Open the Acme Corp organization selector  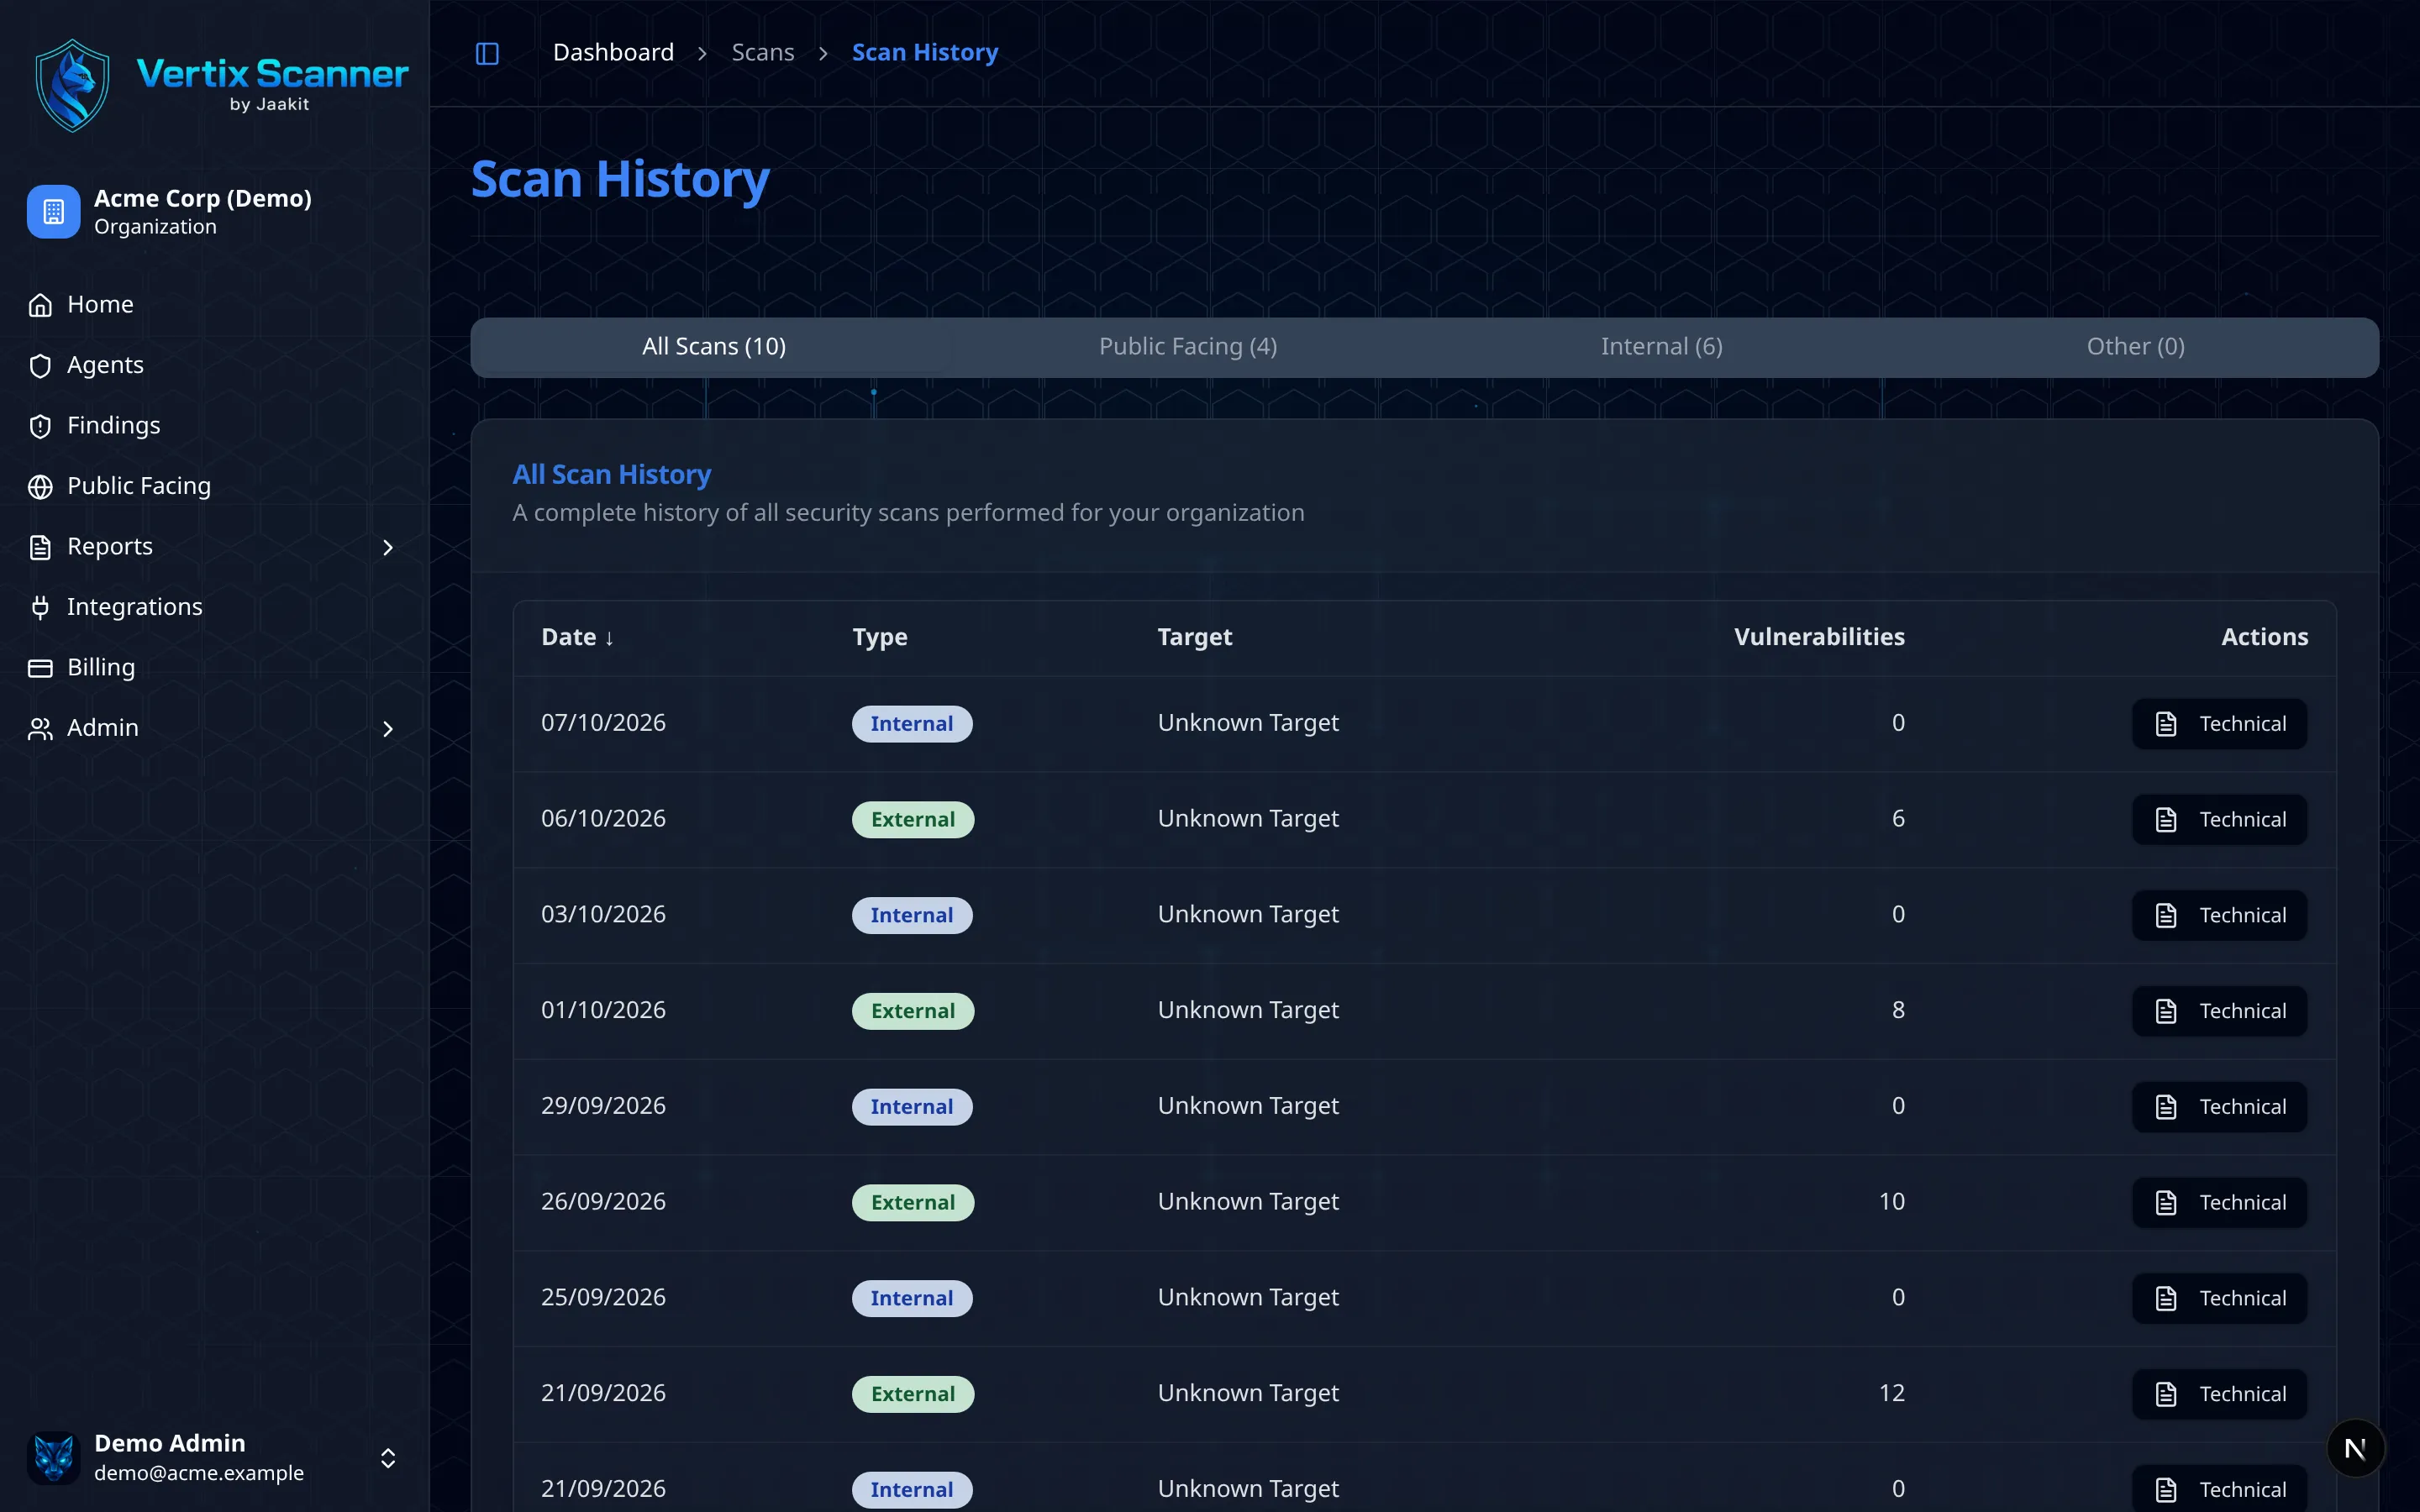click(214, 212)
